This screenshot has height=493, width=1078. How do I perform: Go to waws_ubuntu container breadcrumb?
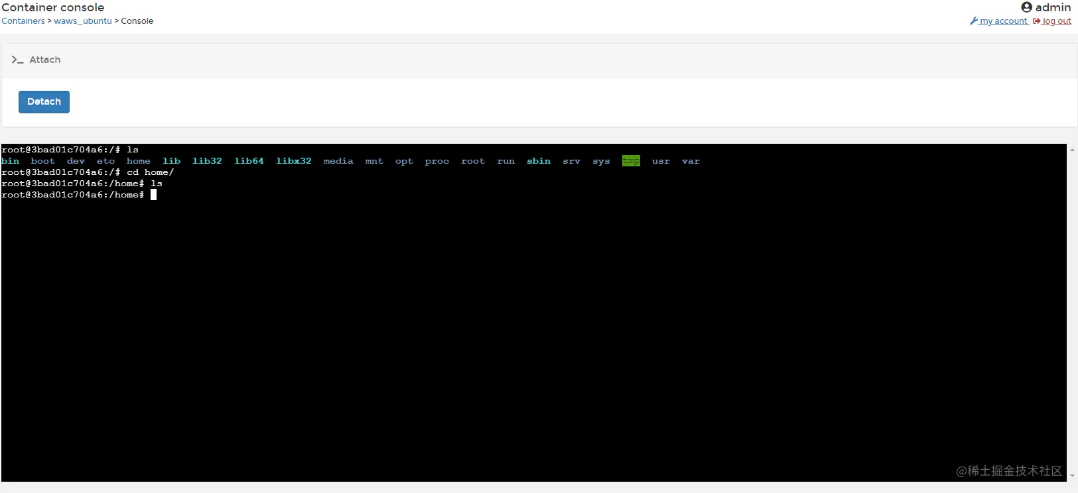click(x=83, y=21)
